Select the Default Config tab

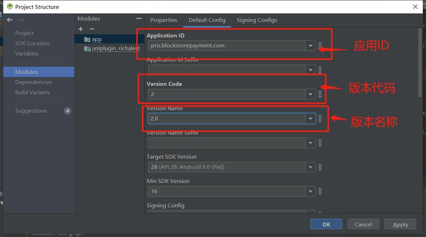[207, 20]
